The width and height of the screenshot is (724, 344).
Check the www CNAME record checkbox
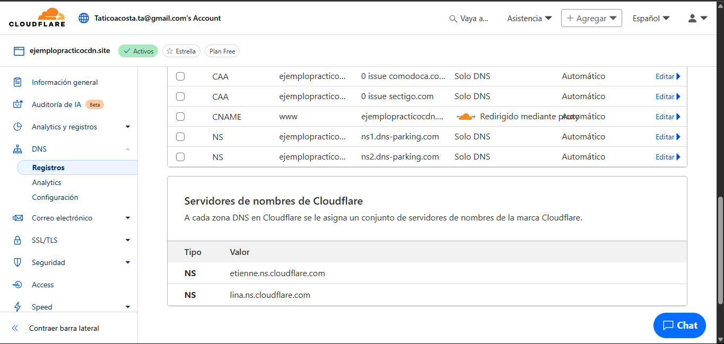(x=180, y=117)
